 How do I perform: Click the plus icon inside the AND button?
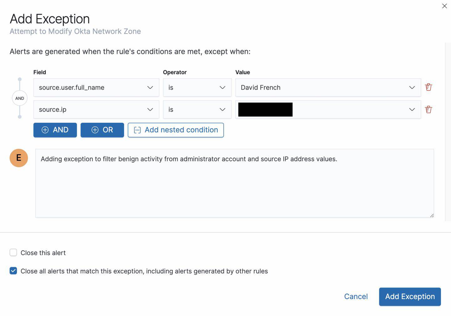(45, 130)
